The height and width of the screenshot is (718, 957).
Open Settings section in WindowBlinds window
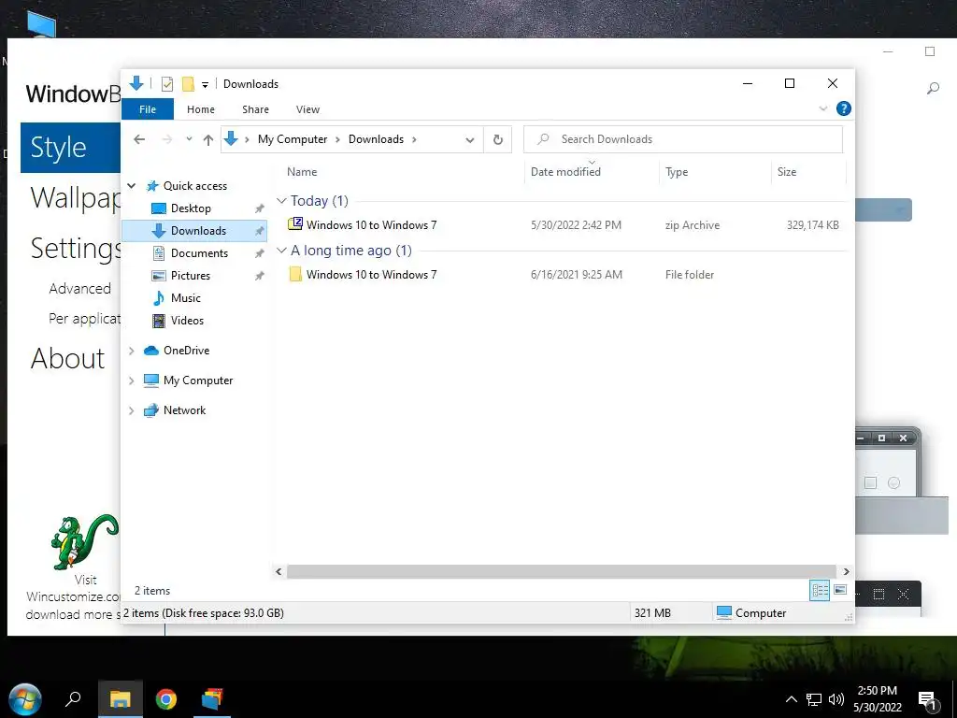point(76,249)
